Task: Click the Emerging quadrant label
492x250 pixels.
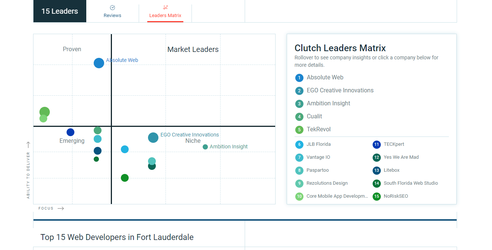Action: pyautogui.click(x=72, y=141)
